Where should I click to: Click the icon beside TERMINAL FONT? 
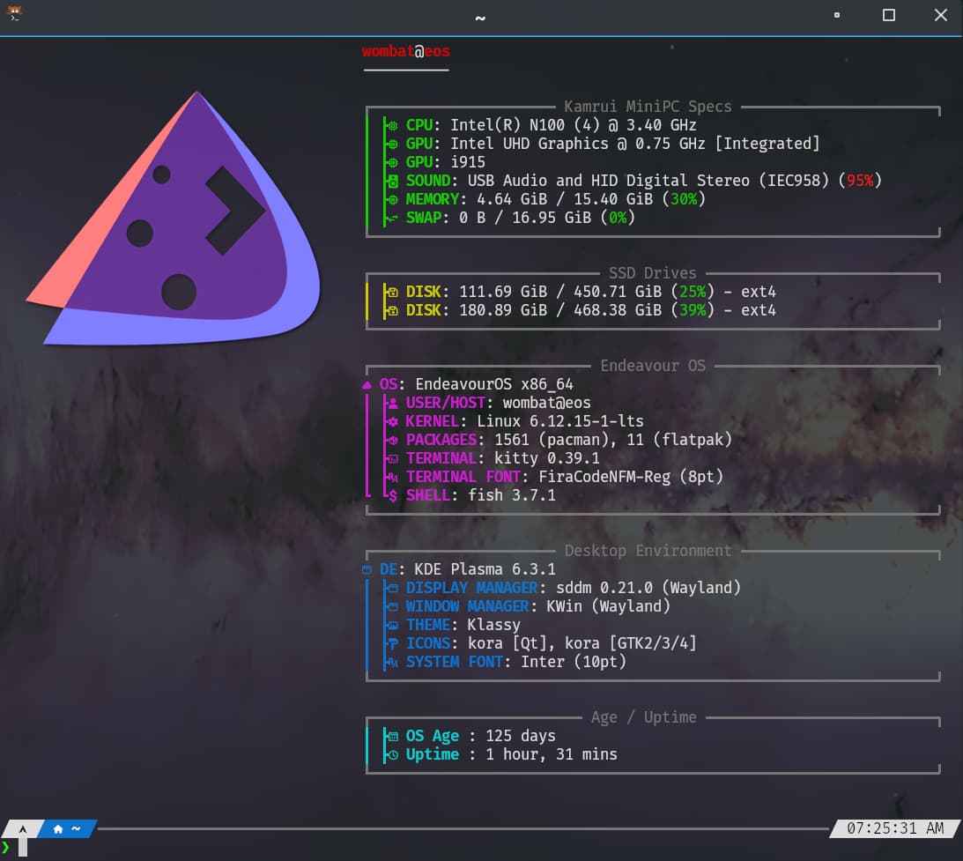click(x=393, y=478)
